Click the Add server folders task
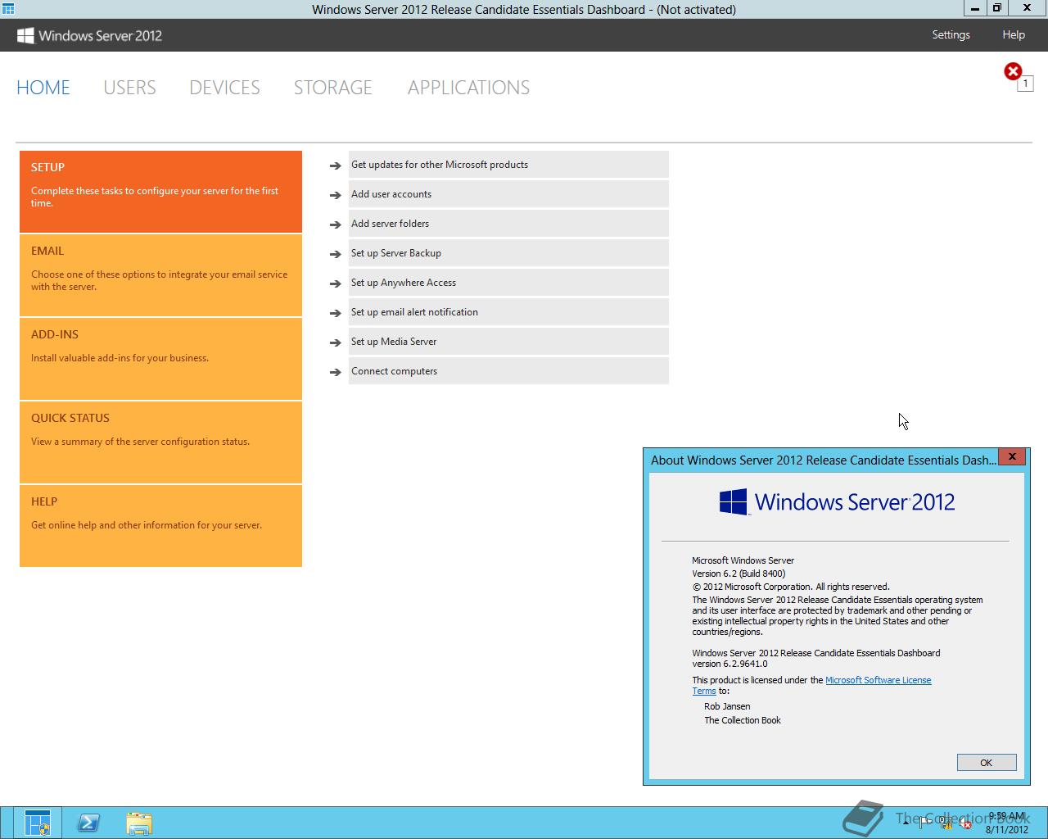This screenshot has height=839, width=1048. (x=508, y=224)
